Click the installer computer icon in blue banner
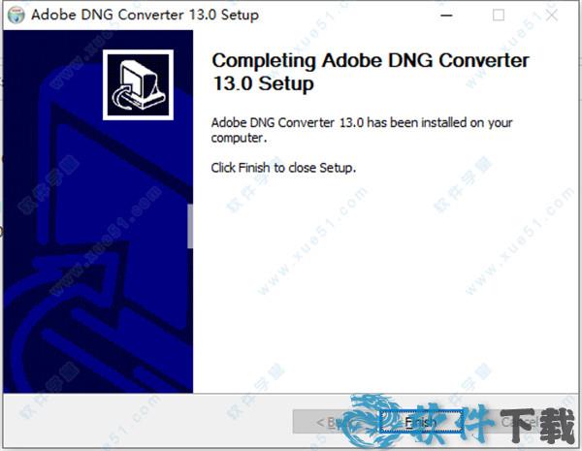 coord(138,85)
